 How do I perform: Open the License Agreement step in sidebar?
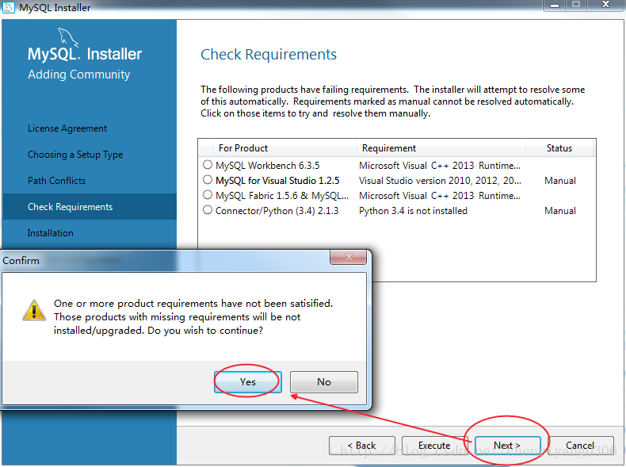(67, 128)
